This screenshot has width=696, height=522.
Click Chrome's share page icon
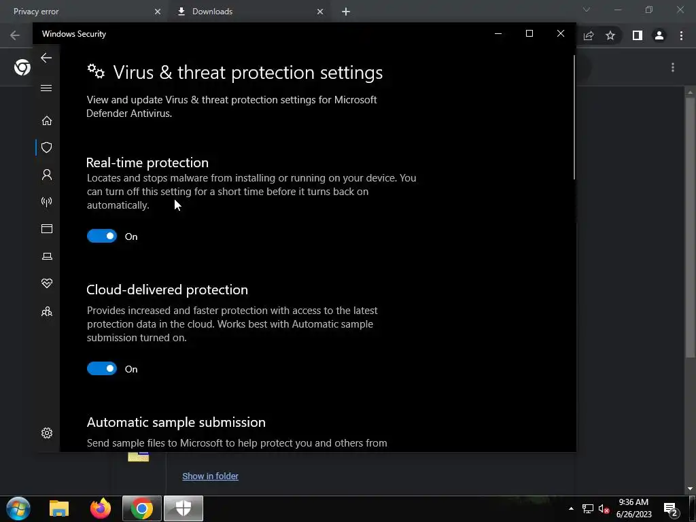click(x=589, y=35)
